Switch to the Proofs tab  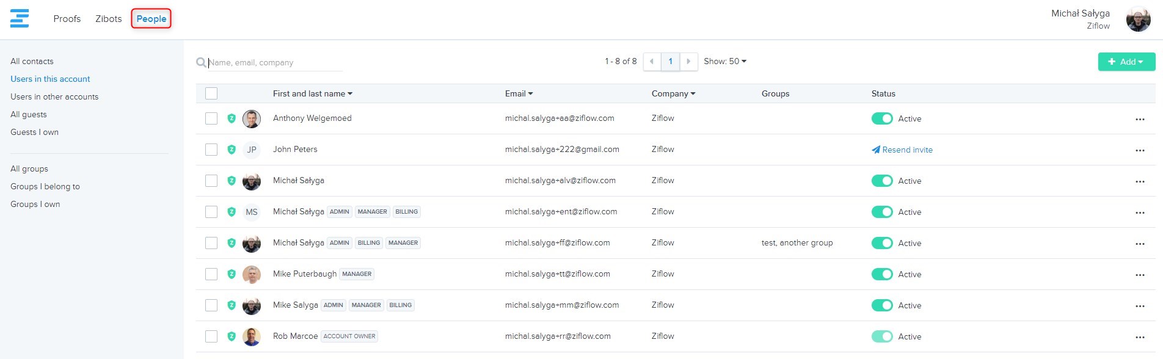67,19
